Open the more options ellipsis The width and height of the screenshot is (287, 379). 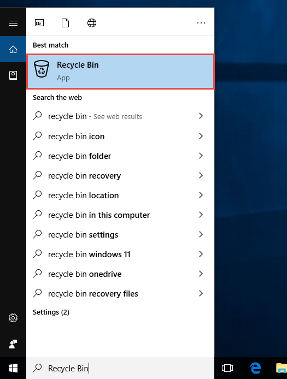[x=201, y=23]
